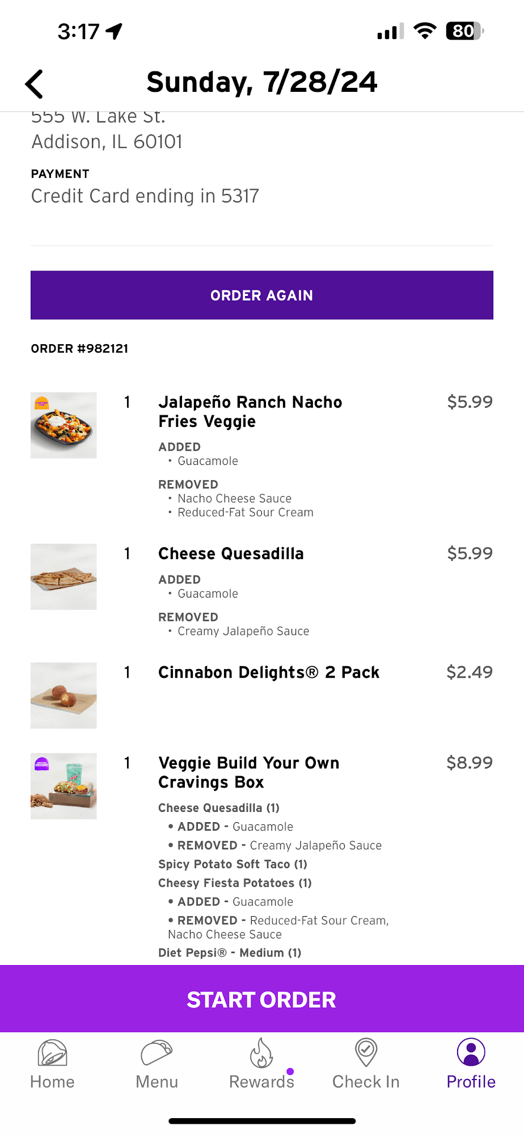Tap the Credit Card ending in 5317 text
Image resolution: width=524 pixels, height=1134 pixels.
(x=145, y=196)
